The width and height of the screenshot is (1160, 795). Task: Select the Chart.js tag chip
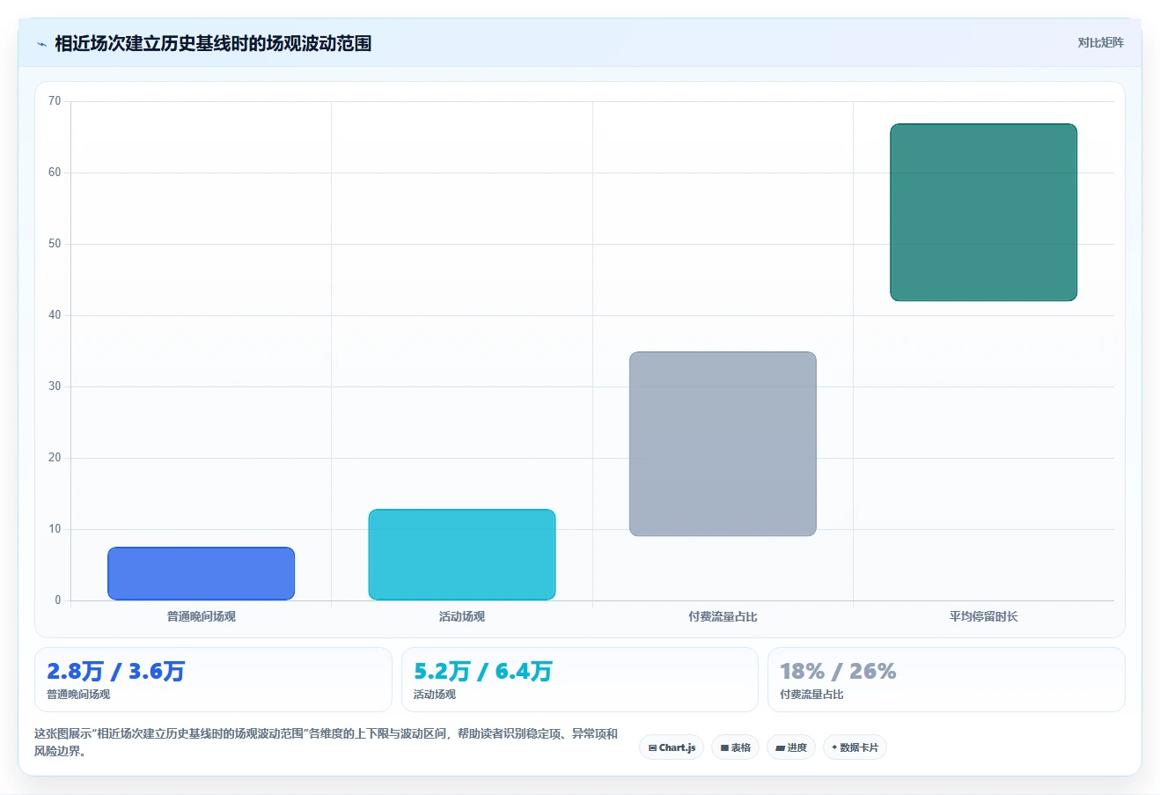[672, 747]
